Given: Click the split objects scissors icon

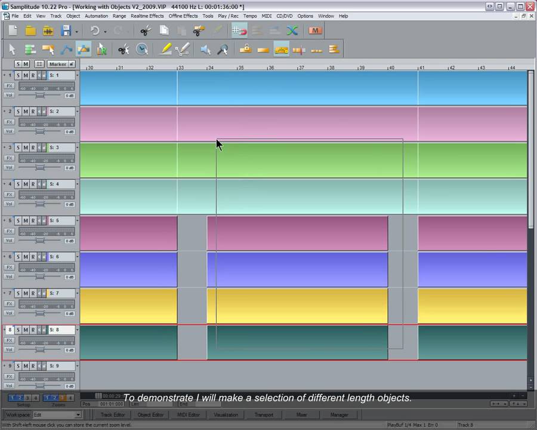Looking at the screenshot, I should 199,30.
